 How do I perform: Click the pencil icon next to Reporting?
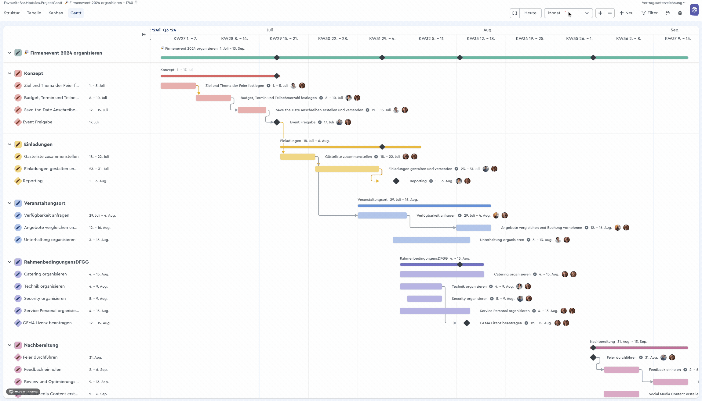pos(18,181)
